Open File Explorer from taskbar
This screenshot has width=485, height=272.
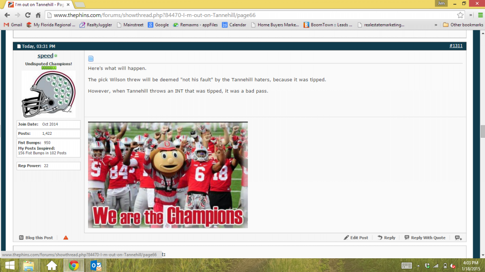29,265
